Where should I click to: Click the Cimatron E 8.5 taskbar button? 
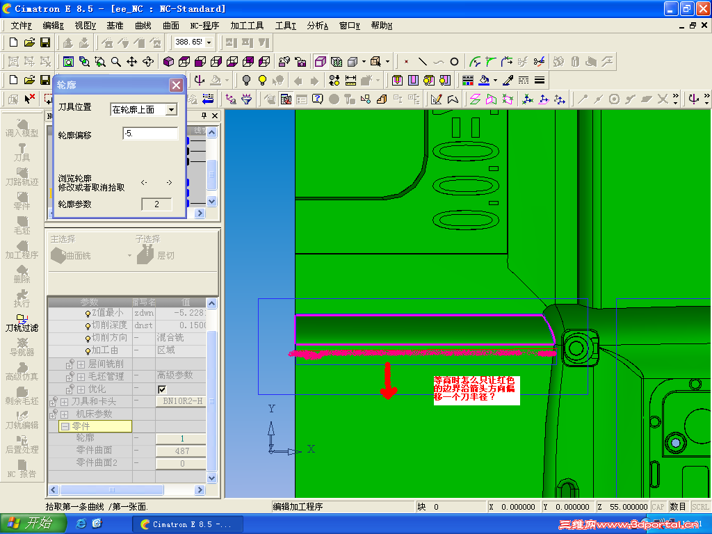pos(188,524)
